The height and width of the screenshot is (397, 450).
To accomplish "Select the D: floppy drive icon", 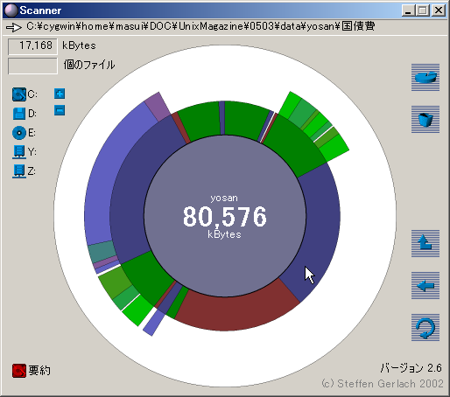I will point(19,114).
